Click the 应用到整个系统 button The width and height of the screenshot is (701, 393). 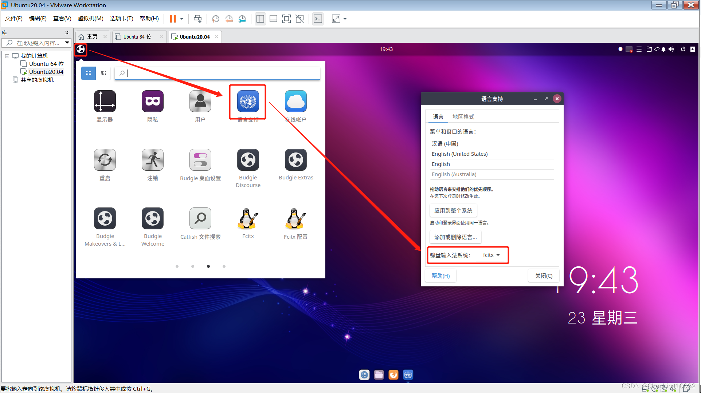pos(453,211)
